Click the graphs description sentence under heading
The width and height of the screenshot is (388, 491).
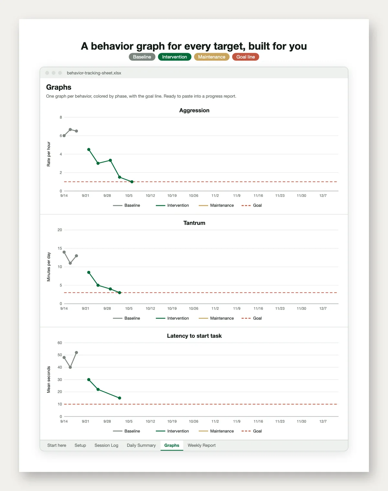[141, 96]
